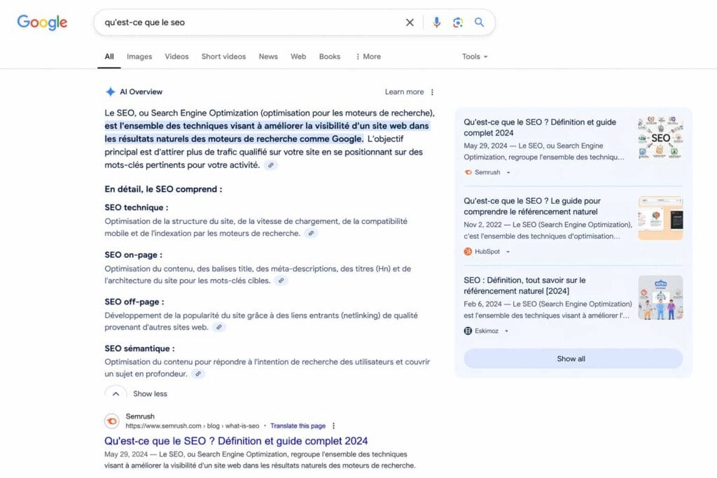Click the 'SEO on-page :' heading
The height and width of the screenshot is (478, 717).
(133, 255)
